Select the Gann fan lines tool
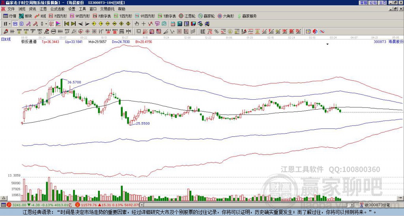Image resolution: width=404 pixels, height=216 pixels. [145, 32]
